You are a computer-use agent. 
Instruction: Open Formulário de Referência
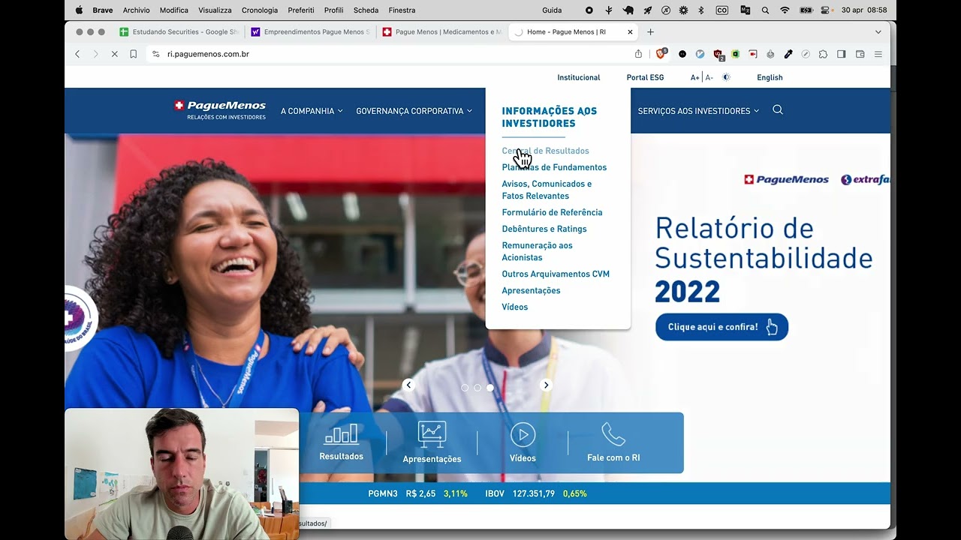point(552,212)
